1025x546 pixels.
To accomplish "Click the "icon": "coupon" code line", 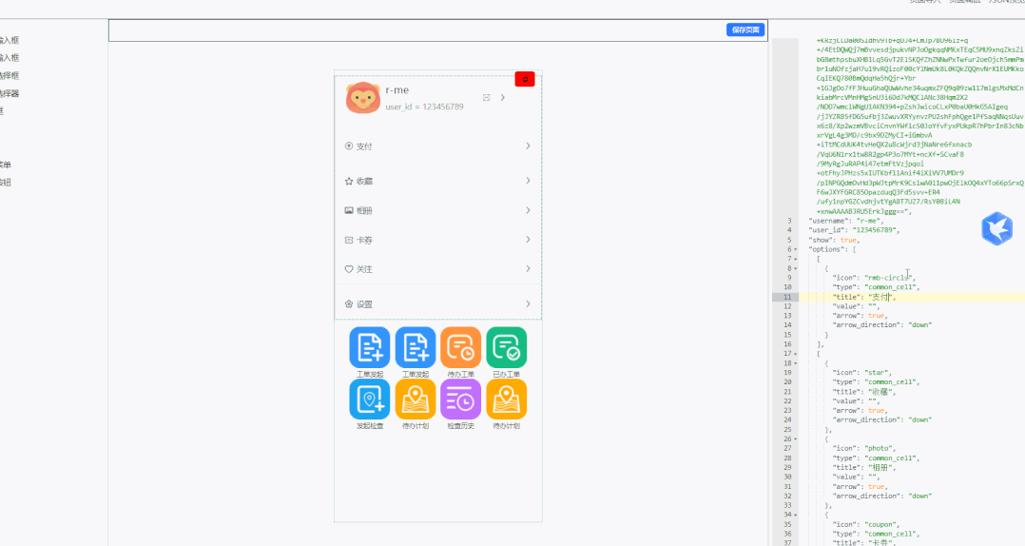I will click(x=867, y=524).
